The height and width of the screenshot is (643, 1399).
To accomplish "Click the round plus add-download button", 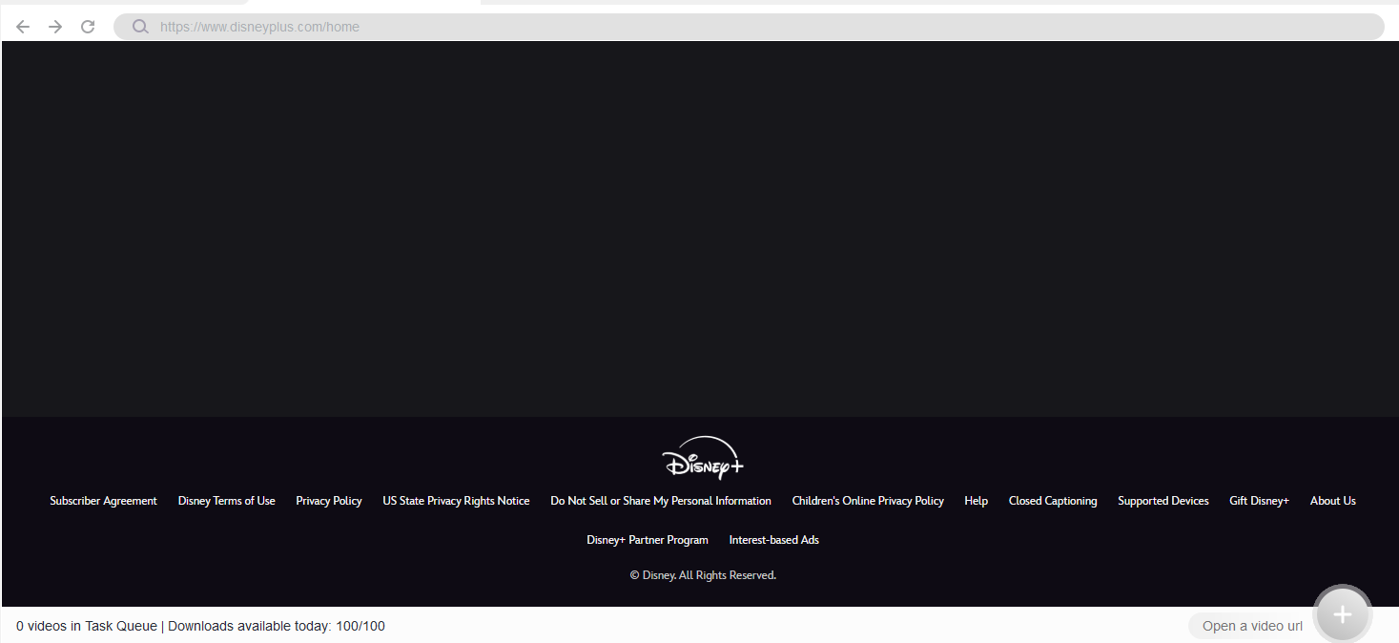I will [x=1343, y=614].
